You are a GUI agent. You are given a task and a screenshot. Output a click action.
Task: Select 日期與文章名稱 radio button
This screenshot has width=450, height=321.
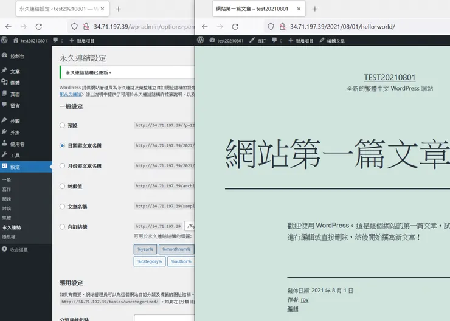pos(62,145)
